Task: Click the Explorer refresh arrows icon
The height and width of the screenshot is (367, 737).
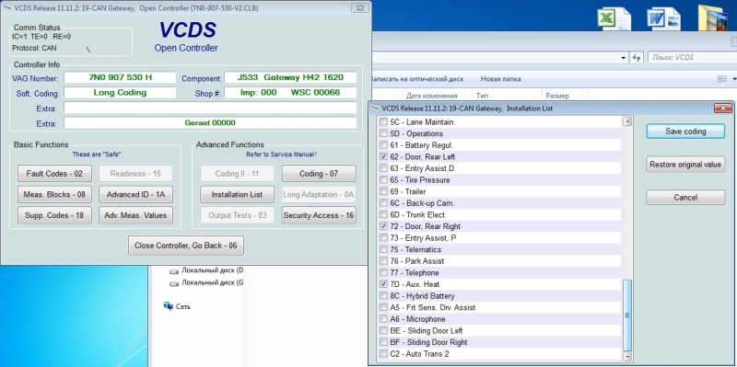Action: click(x=637, y=58)
